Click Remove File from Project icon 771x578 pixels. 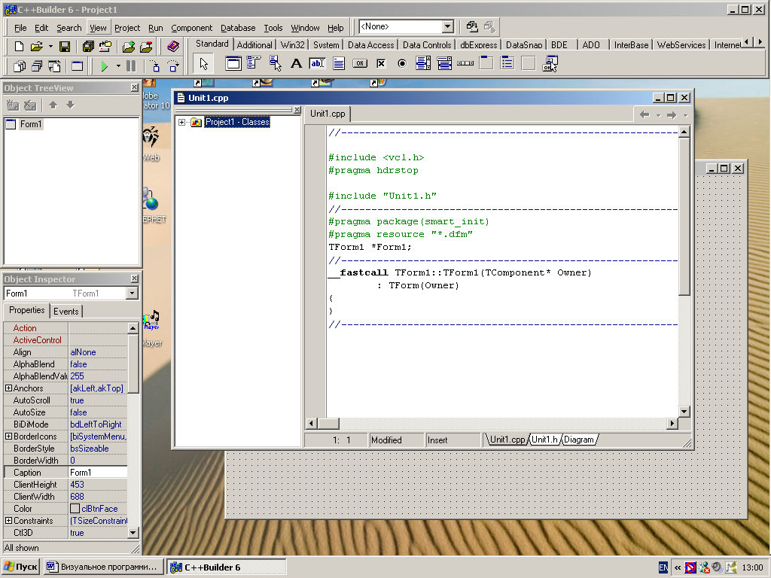point(146,46)
